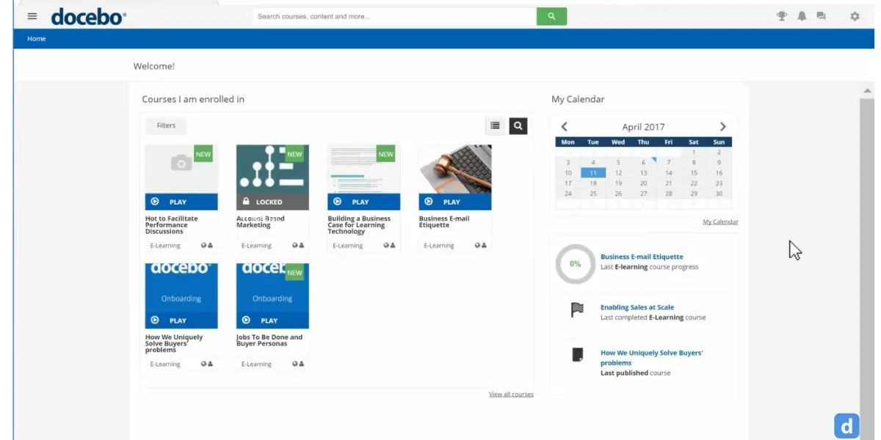Click Hot to Facilitate Performance Discussions title
Image resolution: width=881 pixels, height=440 pixels.
click(x=172, y=224)
